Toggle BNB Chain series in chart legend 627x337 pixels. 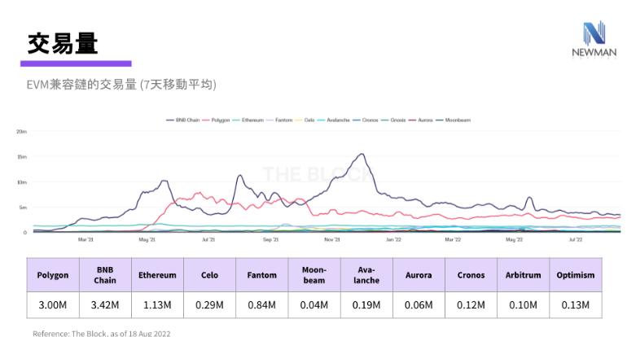click(x=187, y=120)
